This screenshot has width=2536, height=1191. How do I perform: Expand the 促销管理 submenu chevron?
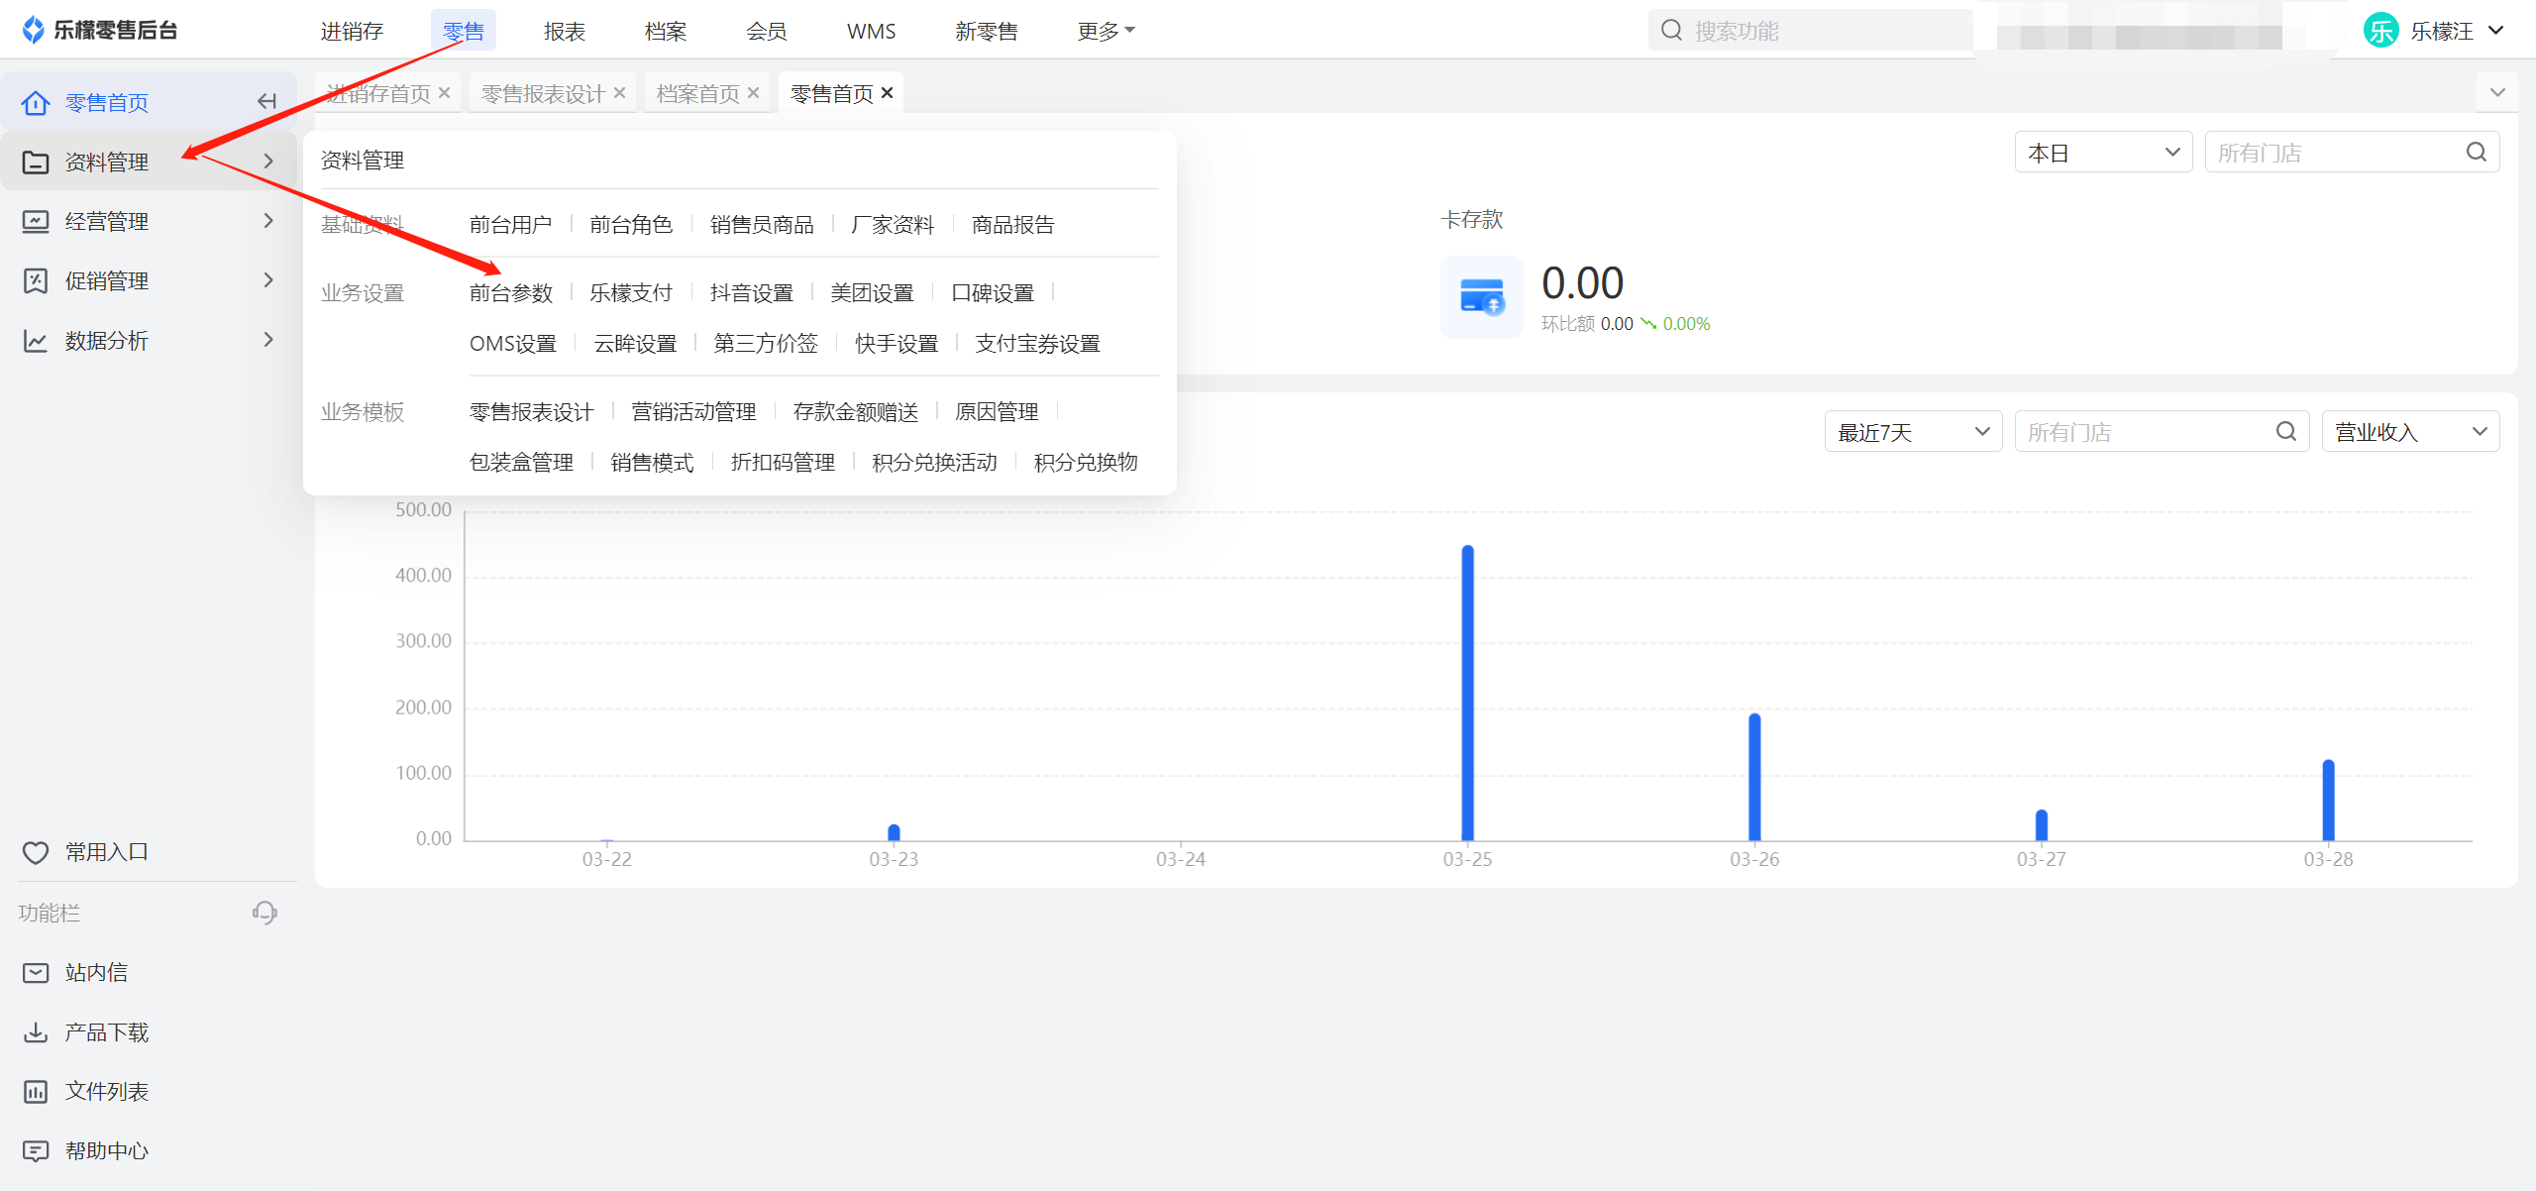pos(267,279)
